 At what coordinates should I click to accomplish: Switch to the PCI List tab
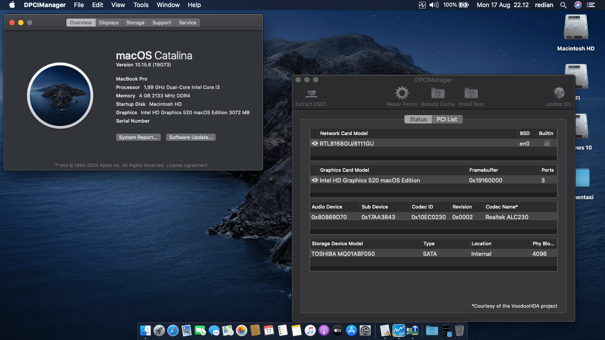(447, 119)
